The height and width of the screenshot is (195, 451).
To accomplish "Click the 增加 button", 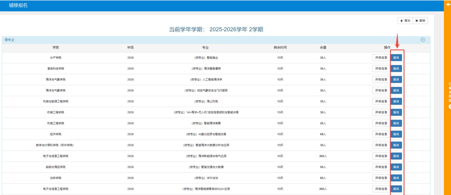I will click(405, 21).
